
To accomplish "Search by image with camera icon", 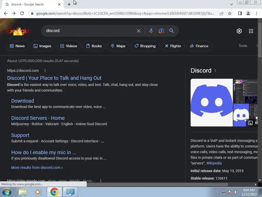I will coord(161,31).
